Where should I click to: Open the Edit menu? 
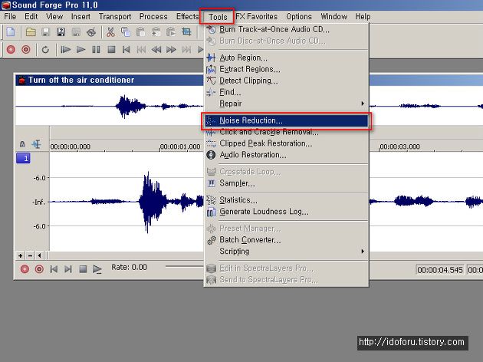coord(31,16)
